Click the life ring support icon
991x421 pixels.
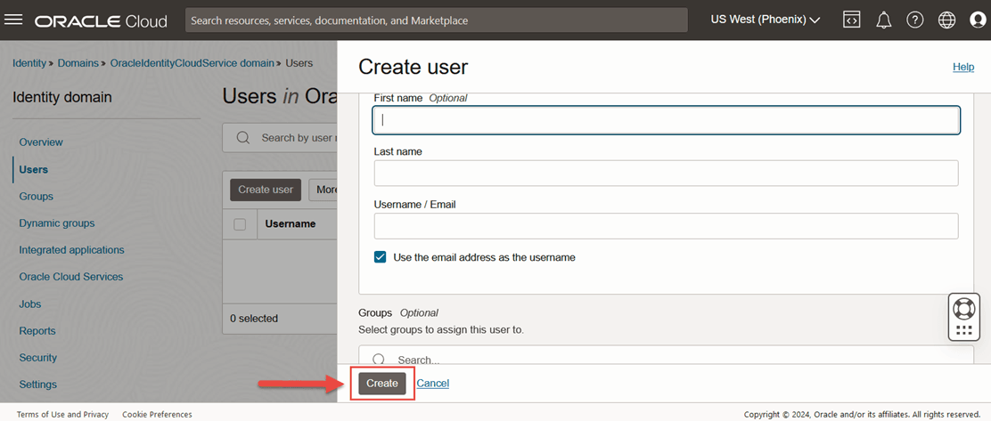point(964,308)
